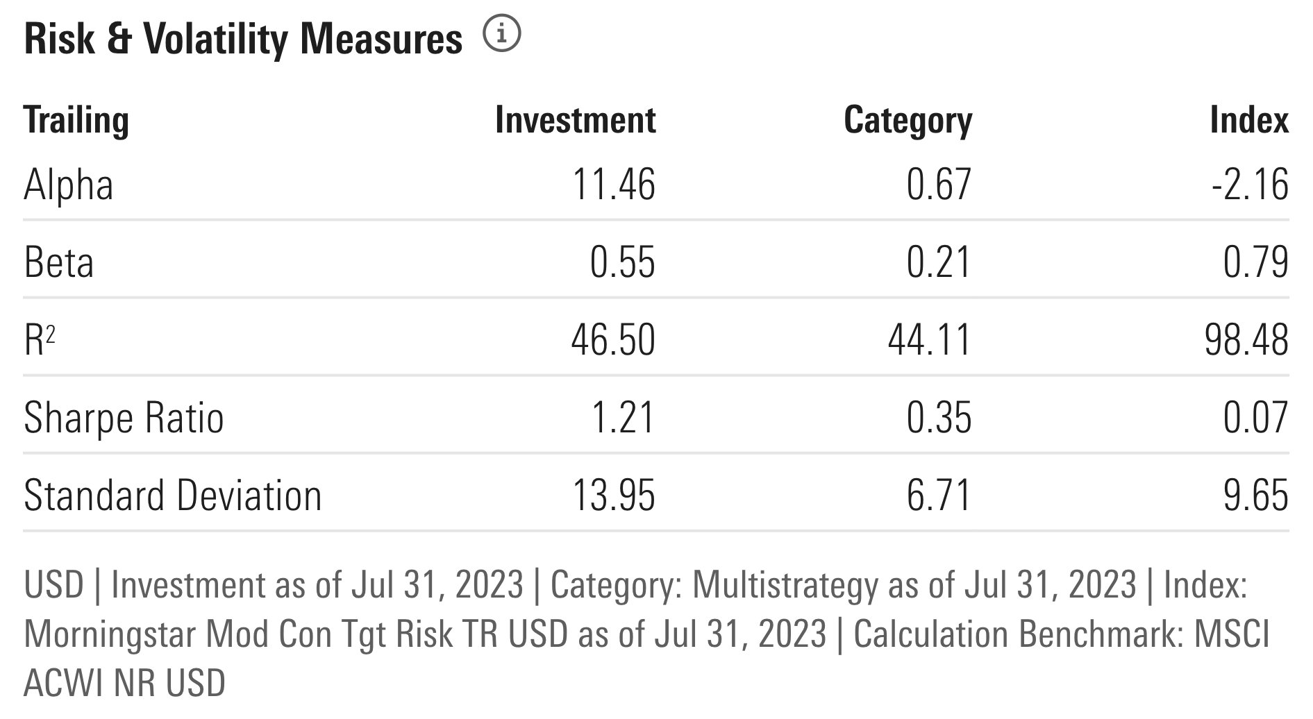Select the Trailing column header
The width and height of the screenshot is (1313, 719).
76,120
